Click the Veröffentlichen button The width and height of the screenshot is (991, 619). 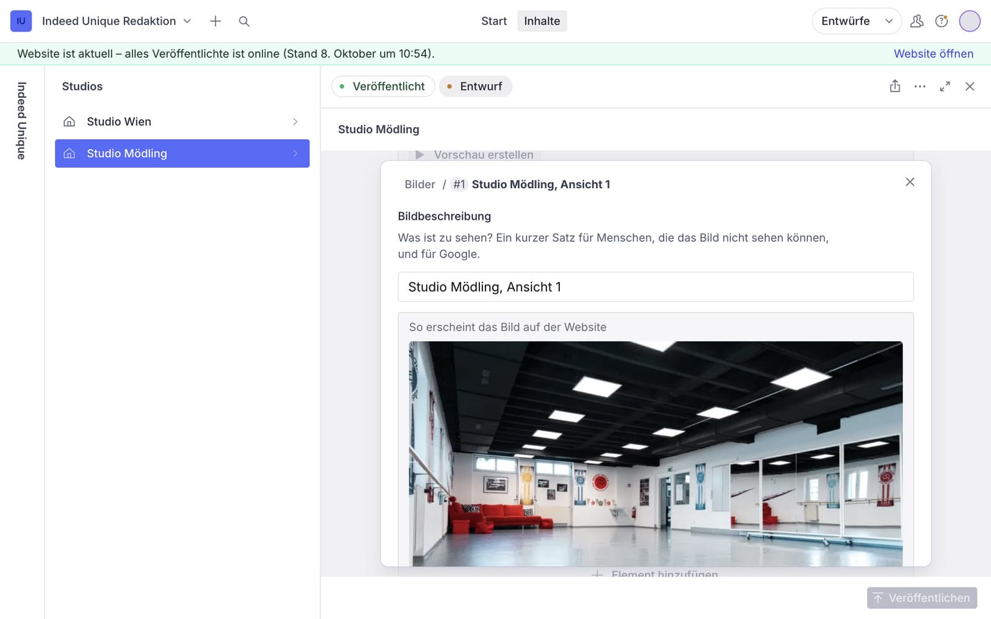922,598
